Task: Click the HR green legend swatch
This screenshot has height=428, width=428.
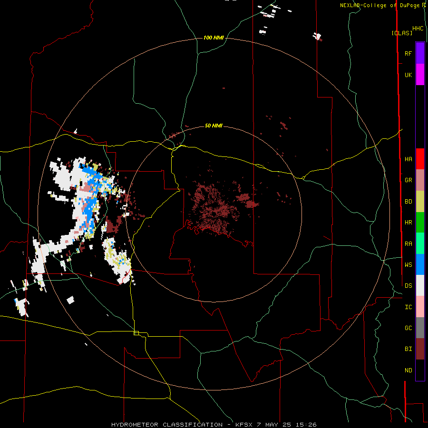Action: 420,223
